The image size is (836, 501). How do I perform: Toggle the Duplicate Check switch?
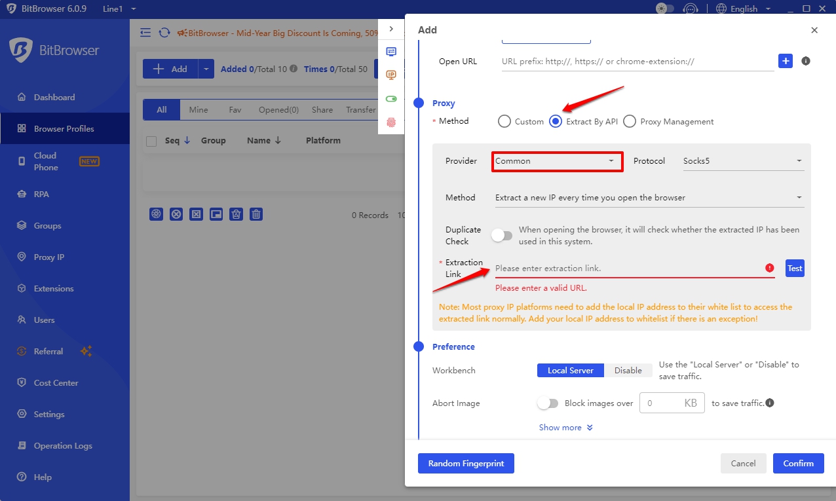click(x=502, y=235)
